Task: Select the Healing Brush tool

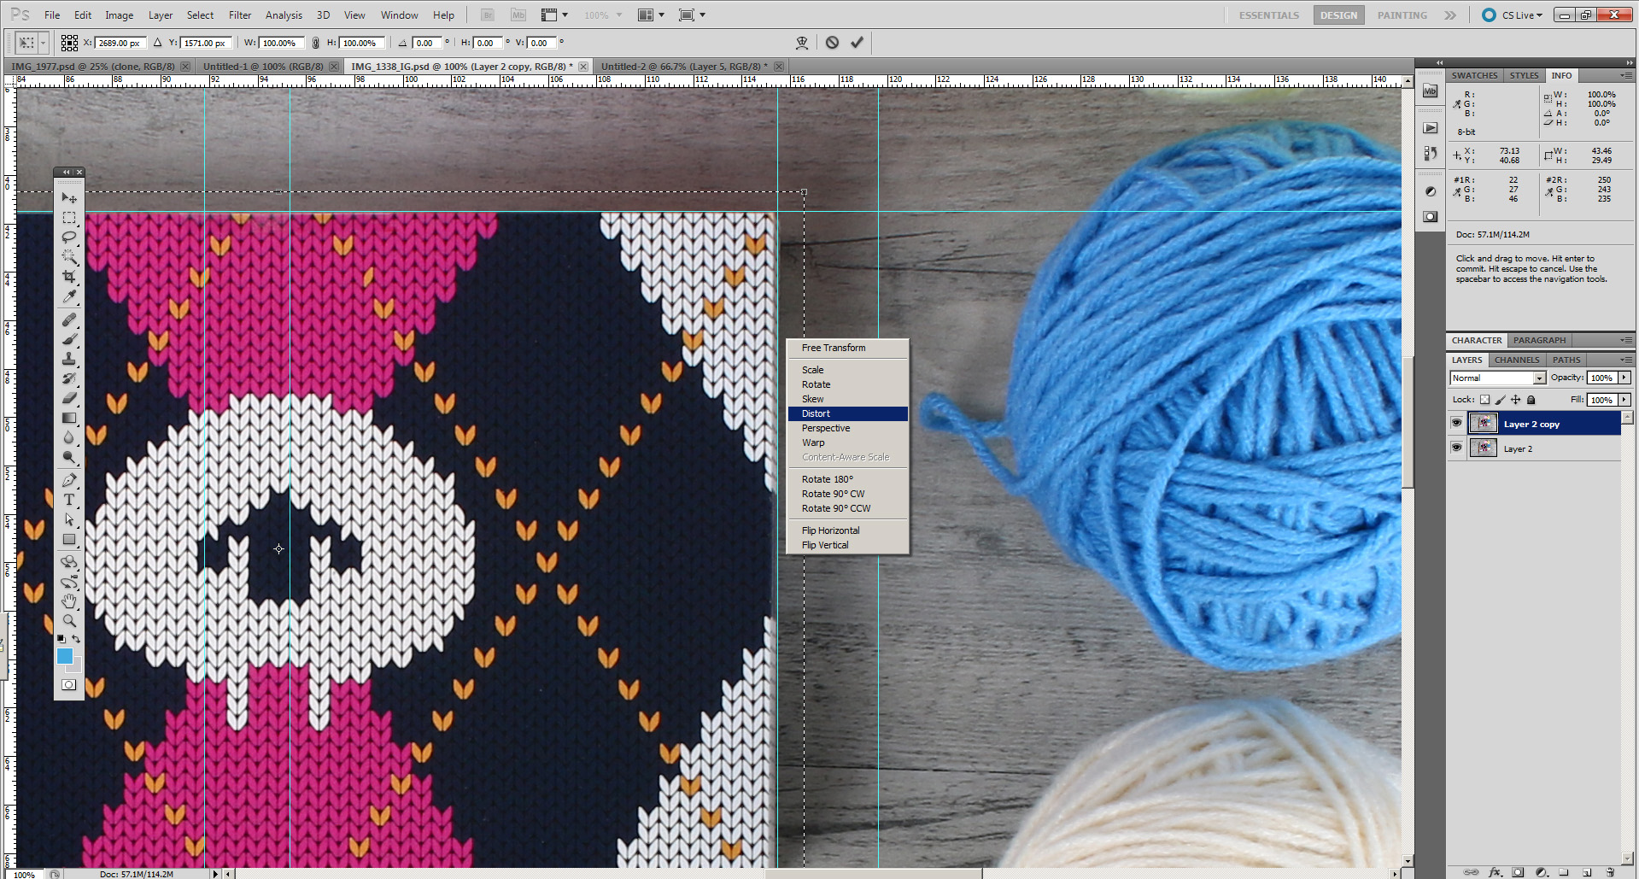Action: (69, 319)
